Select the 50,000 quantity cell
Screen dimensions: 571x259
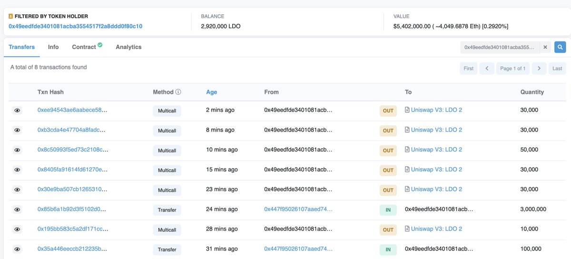pyautogui.click(x=529, y=149)
